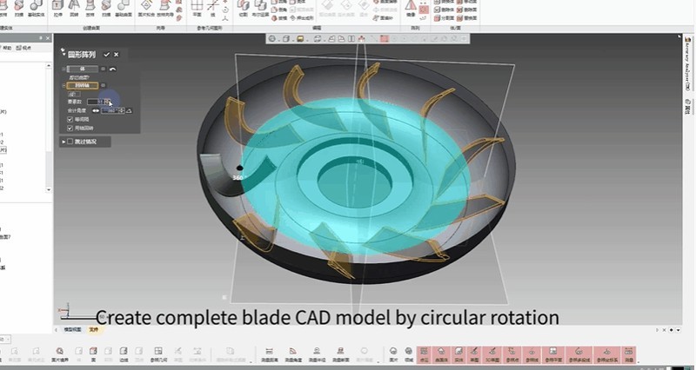Viewport: 696px width, 370px height.
Task: Click the rotation axis selection button
Action: click(x=84, y=86)
